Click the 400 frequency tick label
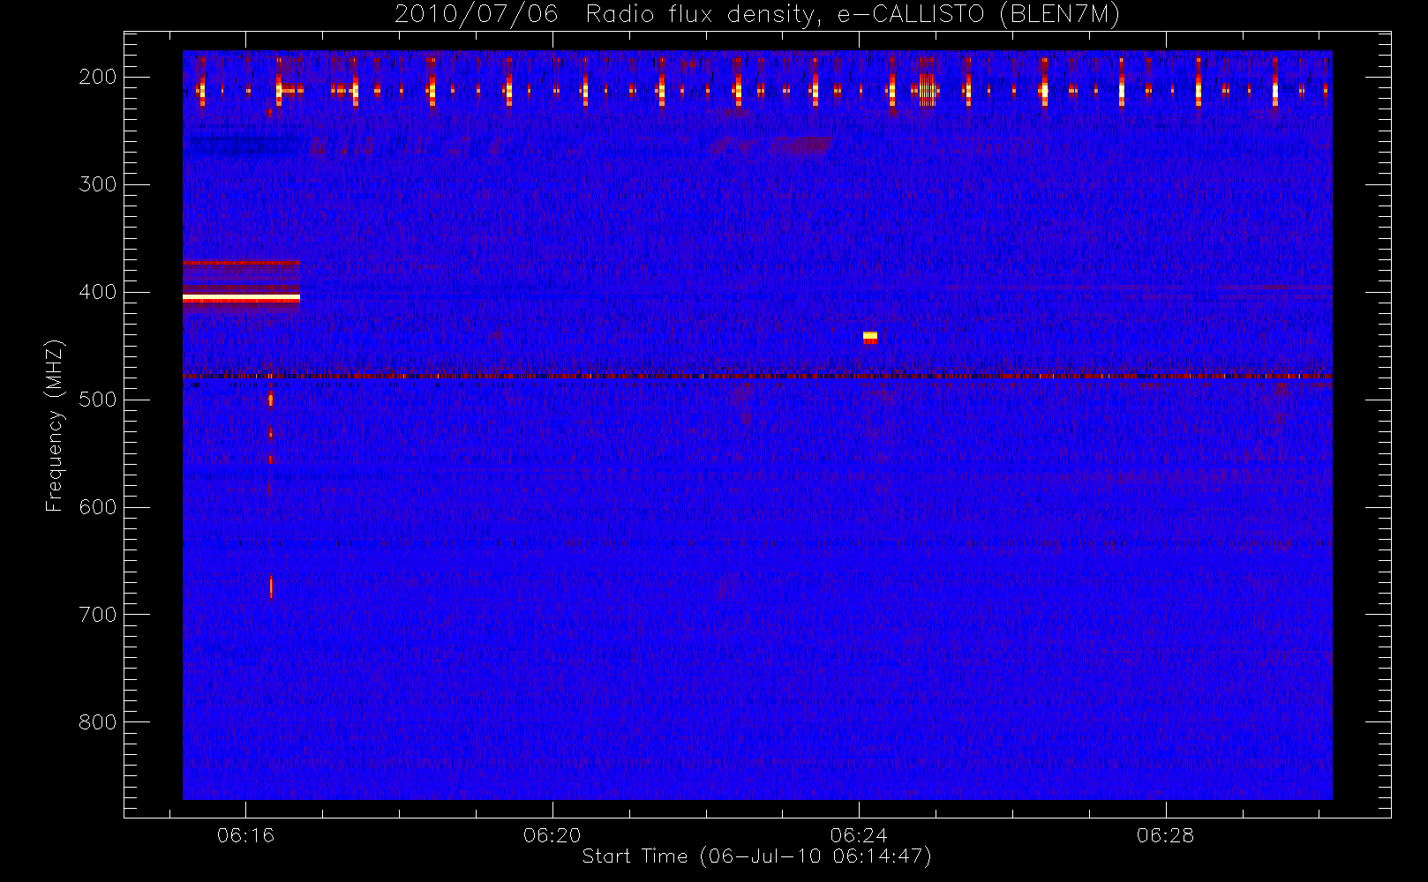Viewport: 1428px width, 882px height. pyautogui.click(x=98, y=292)
